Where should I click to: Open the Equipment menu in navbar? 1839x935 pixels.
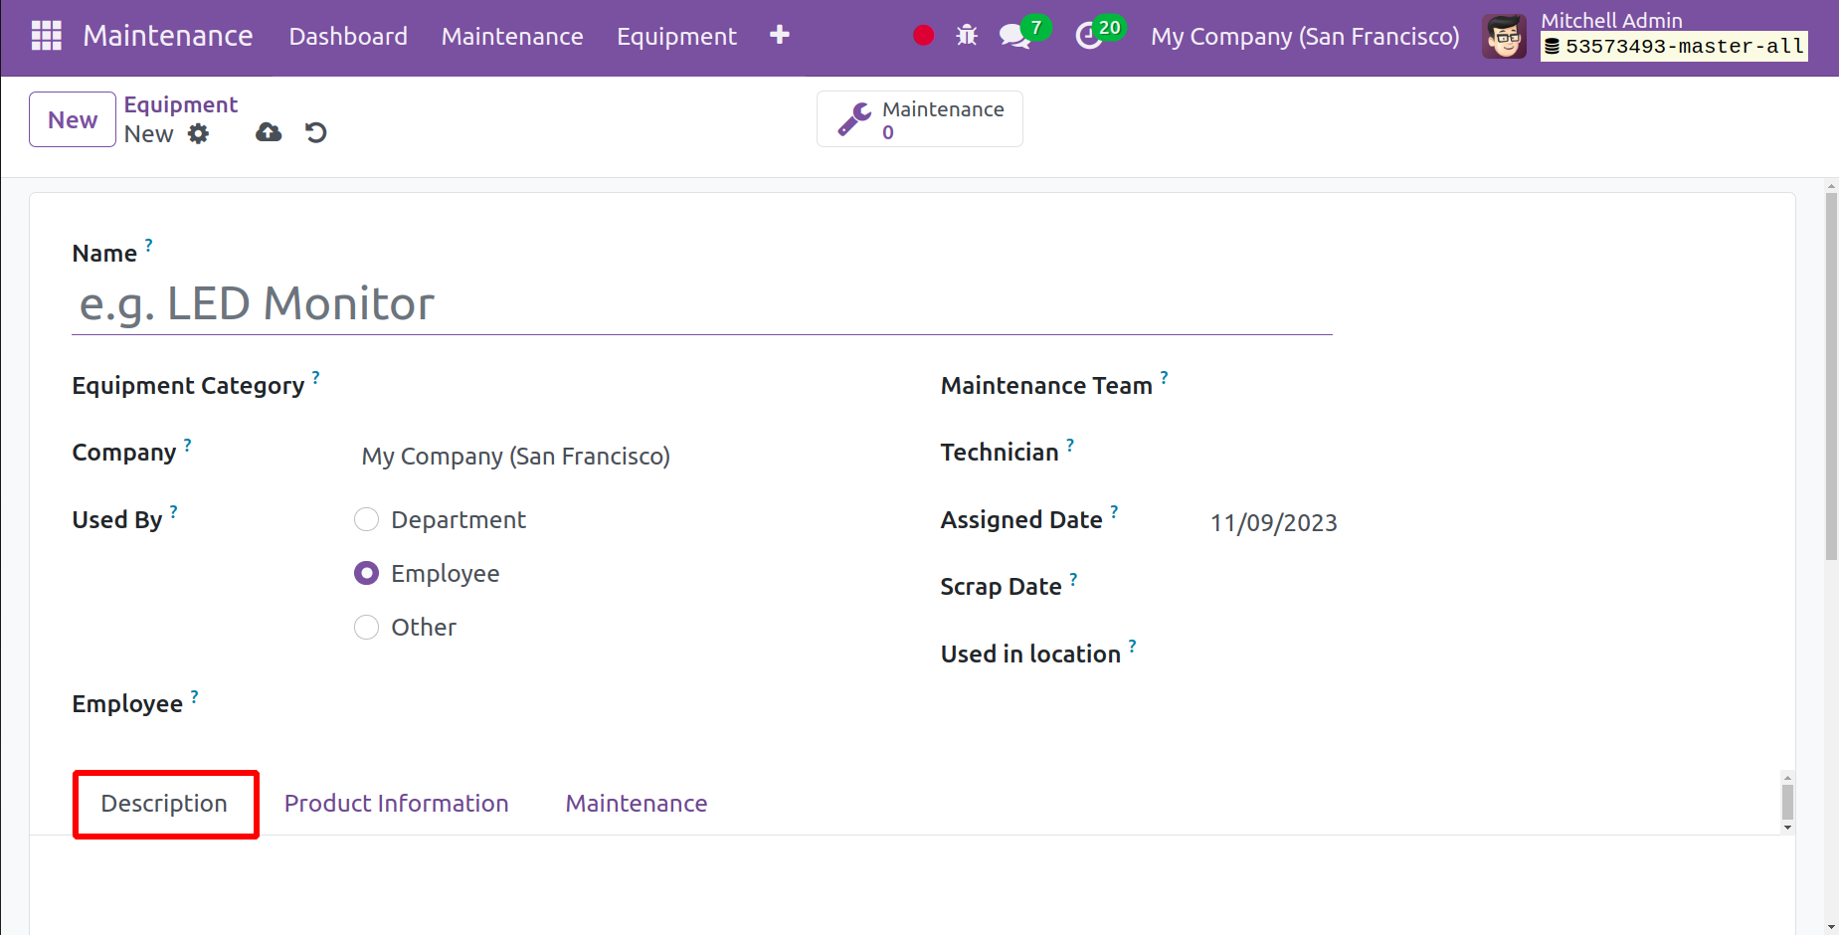(676, 37)
